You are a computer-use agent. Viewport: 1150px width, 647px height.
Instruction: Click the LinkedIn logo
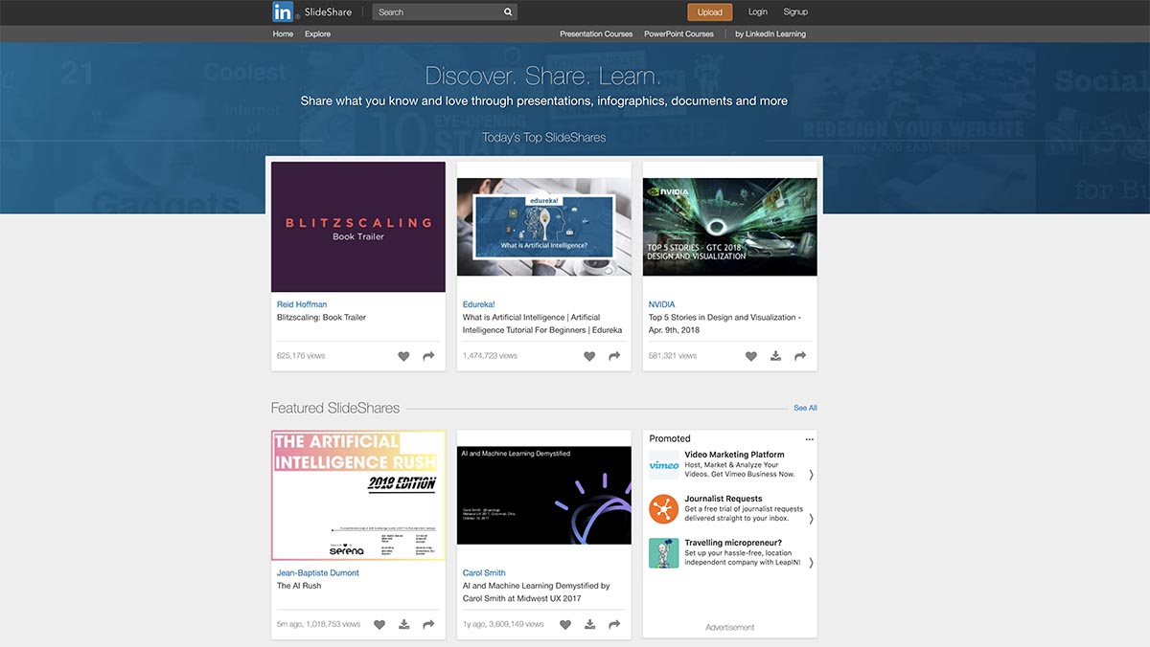(283, 11)
